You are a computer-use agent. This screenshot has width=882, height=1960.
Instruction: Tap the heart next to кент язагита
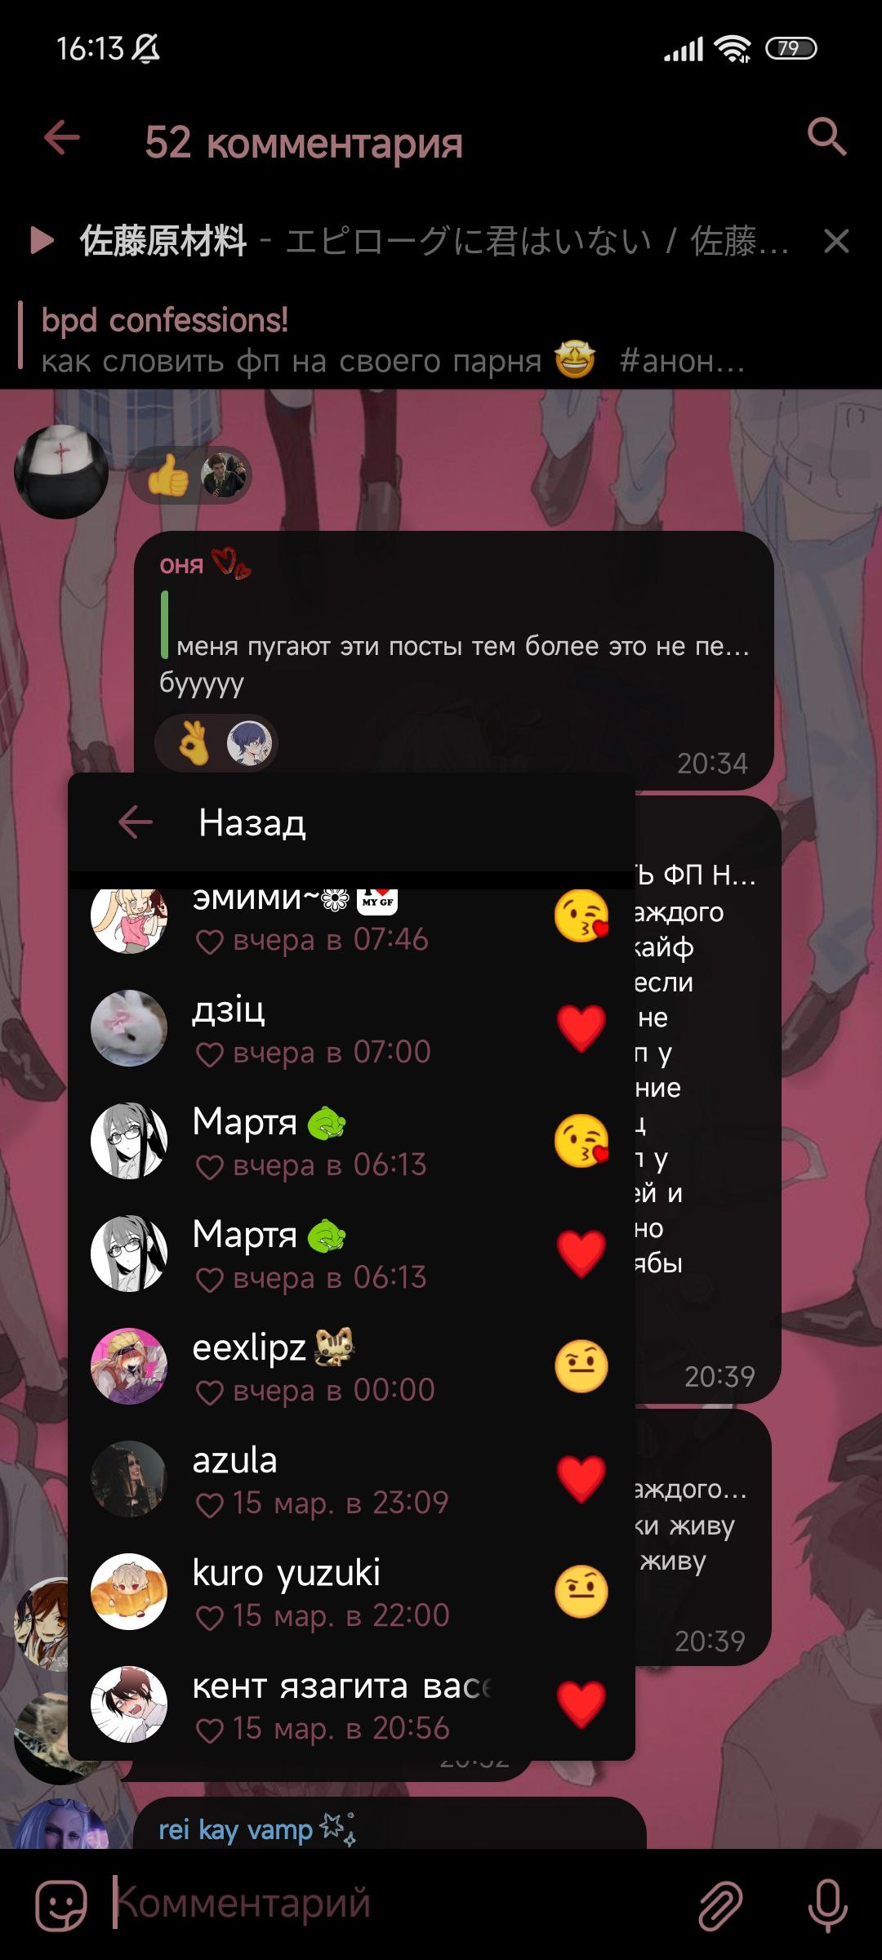(581, 1704)
